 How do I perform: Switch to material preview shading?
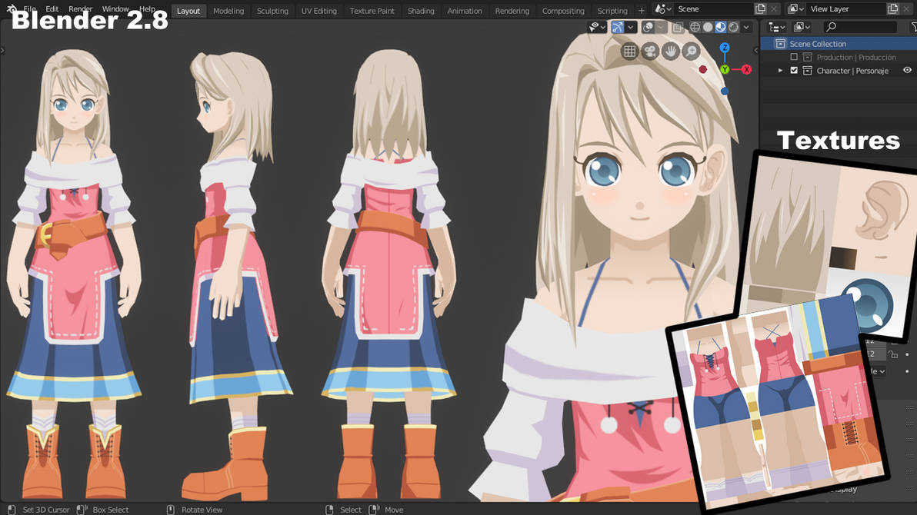point(721,27)
